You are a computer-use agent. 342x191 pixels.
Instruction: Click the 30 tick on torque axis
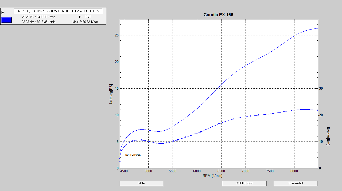(x=321, y=89)
